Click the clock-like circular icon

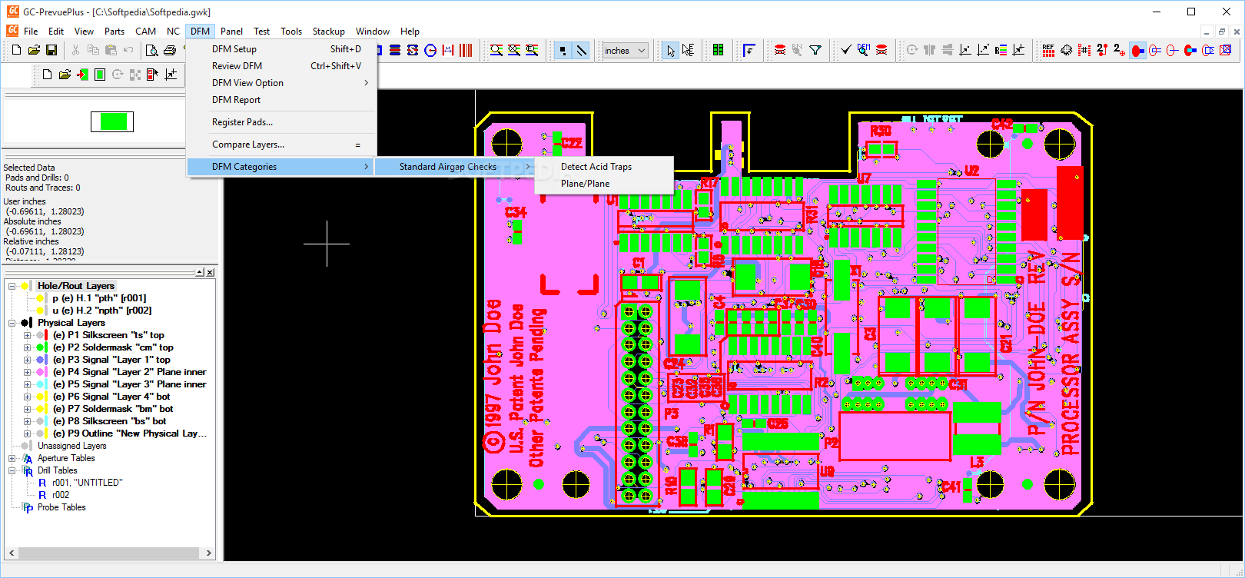[430, 50]
